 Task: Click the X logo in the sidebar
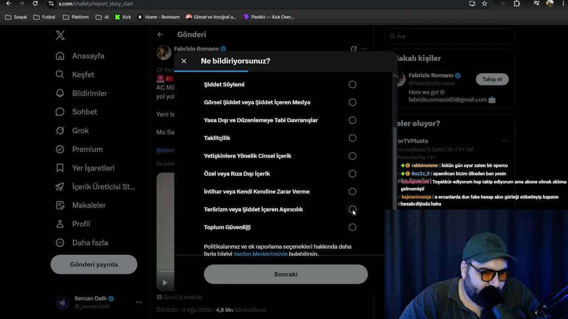click(60, 35)
